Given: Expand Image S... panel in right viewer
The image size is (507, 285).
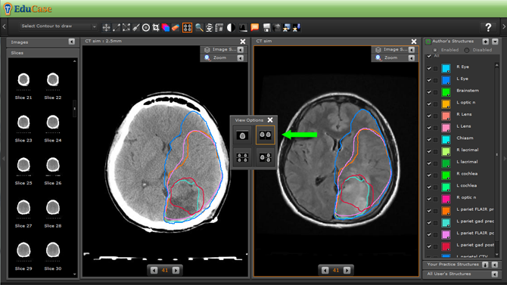Looking at the screenshot, I should point(412,49).
